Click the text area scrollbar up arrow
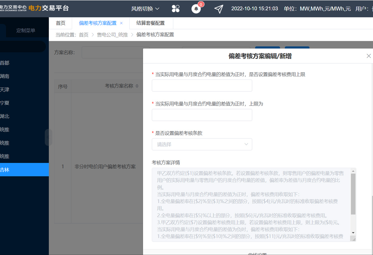 point(353,171)
